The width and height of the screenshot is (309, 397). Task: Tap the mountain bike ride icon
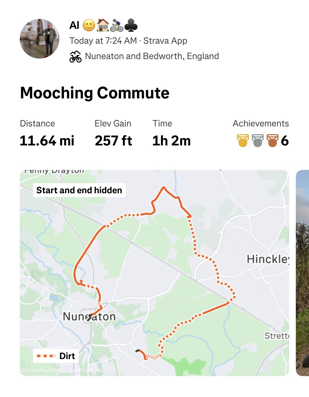75,56
